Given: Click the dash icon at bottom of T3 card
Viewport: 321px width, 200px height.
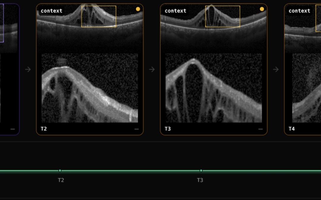Looking at the screenshot, I should point(260,129).
